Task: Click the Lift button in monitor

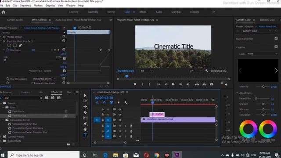Action: 197,84
